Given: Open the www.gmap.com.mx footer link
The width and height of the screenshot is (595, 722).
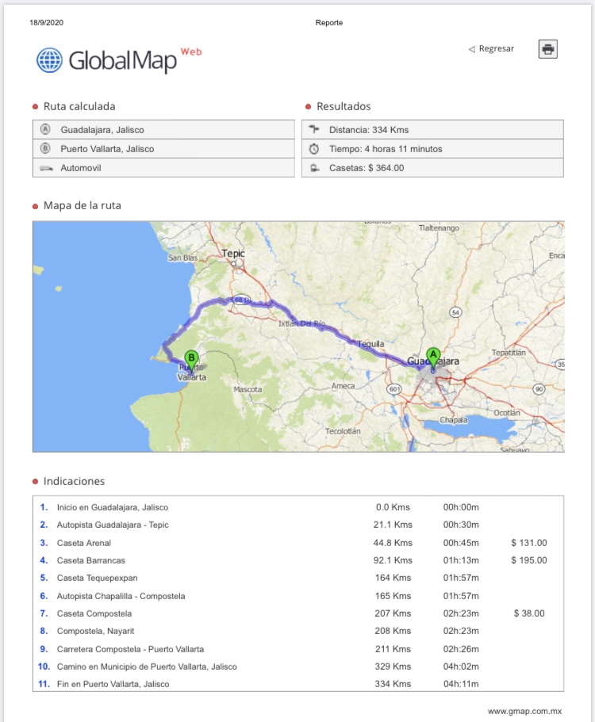Looking at the screenshot, I should click(524, 711).
